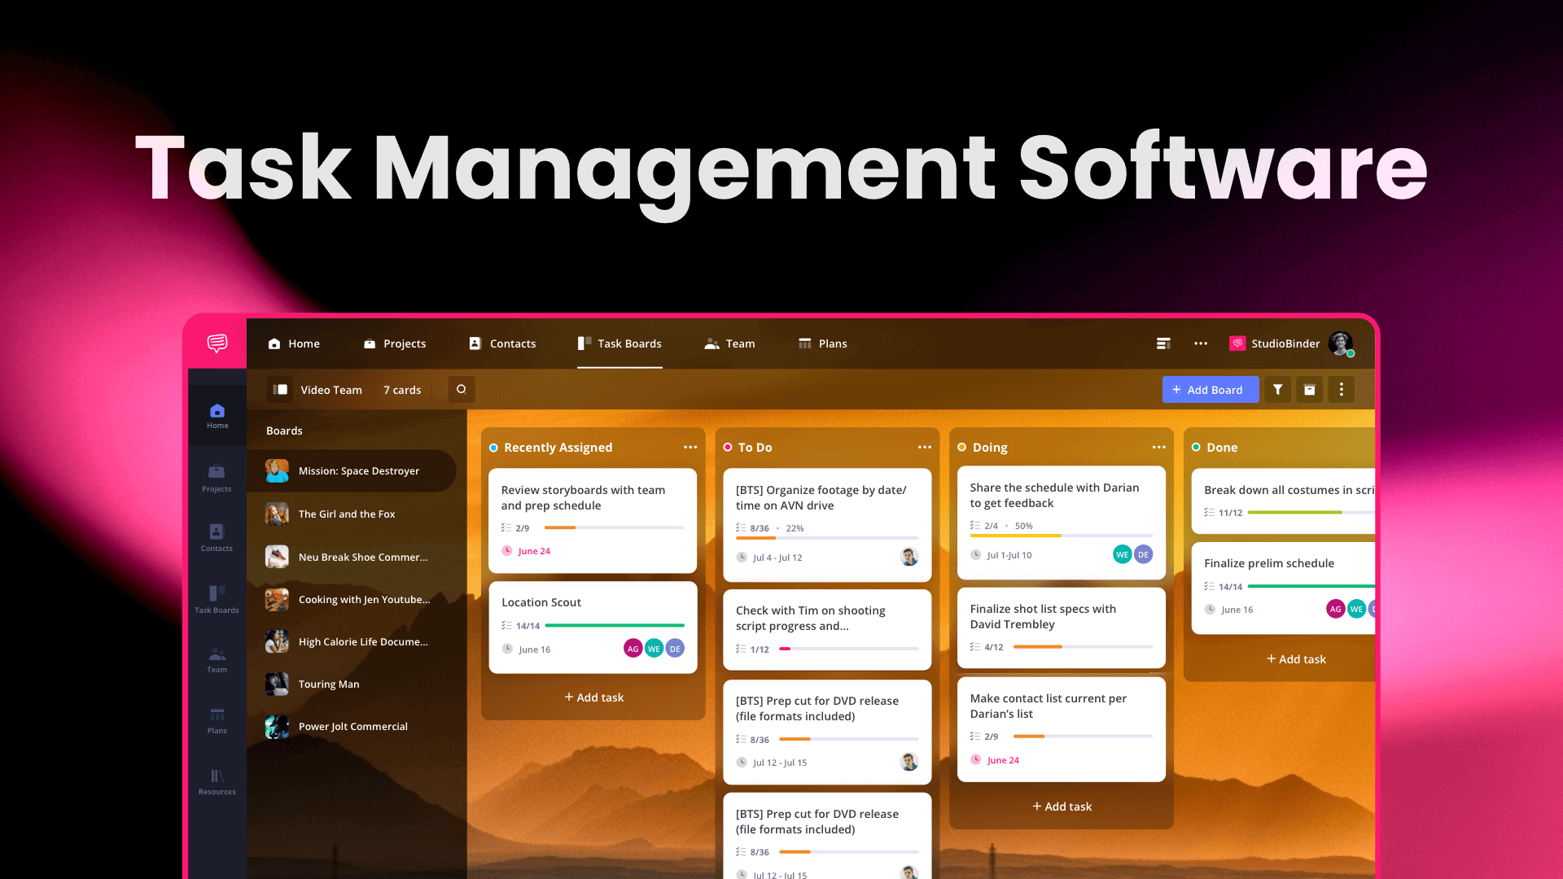1563x879 pixels.
Task: Click the search magnifier next to 7 cards
Action: [461, 389]
